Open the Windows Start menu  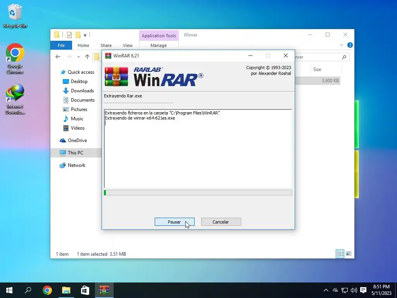point(9,290)
